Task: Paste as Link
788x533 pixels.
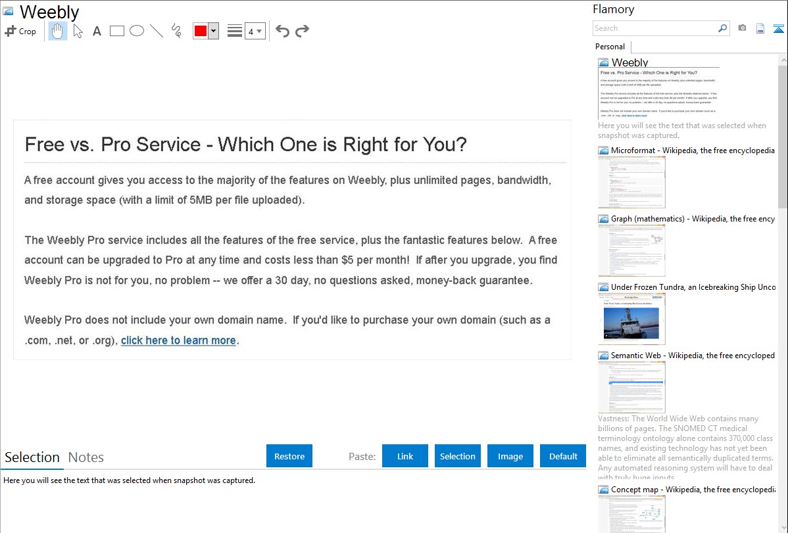Action: tap(405, 456)
